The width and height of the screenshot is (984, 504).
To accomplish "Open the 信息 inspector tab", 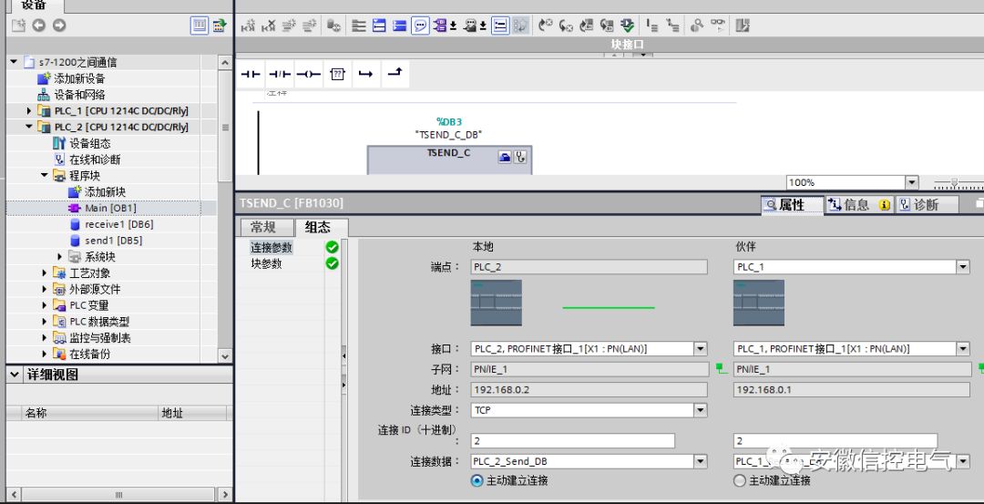I will (859, 205).
